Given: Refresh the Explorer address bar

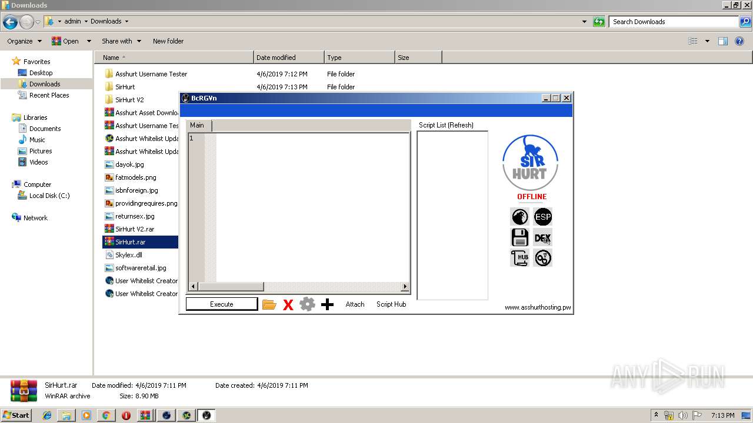Looking at the screenshot, I should click(599, 22).
